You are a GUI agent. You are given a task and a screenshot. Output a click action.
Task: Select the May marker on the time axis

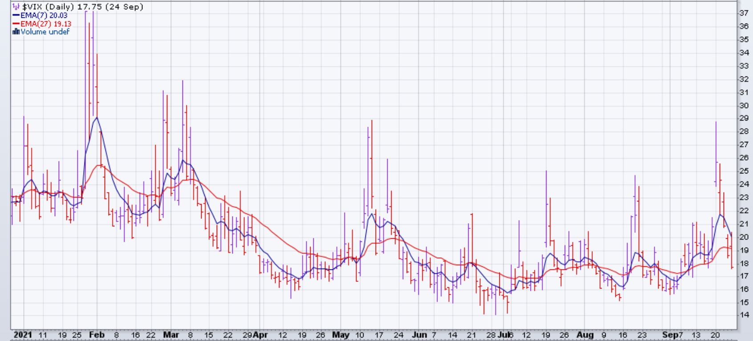[340, 335]
